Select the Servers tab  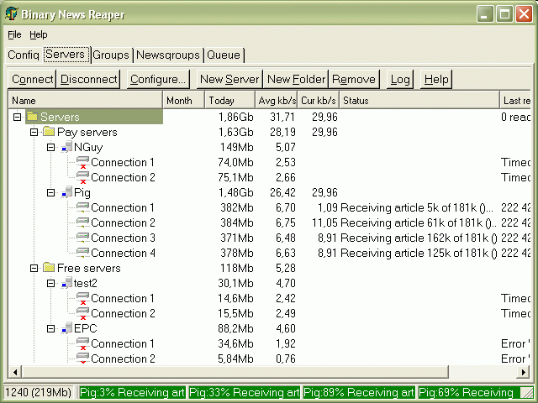66,54
